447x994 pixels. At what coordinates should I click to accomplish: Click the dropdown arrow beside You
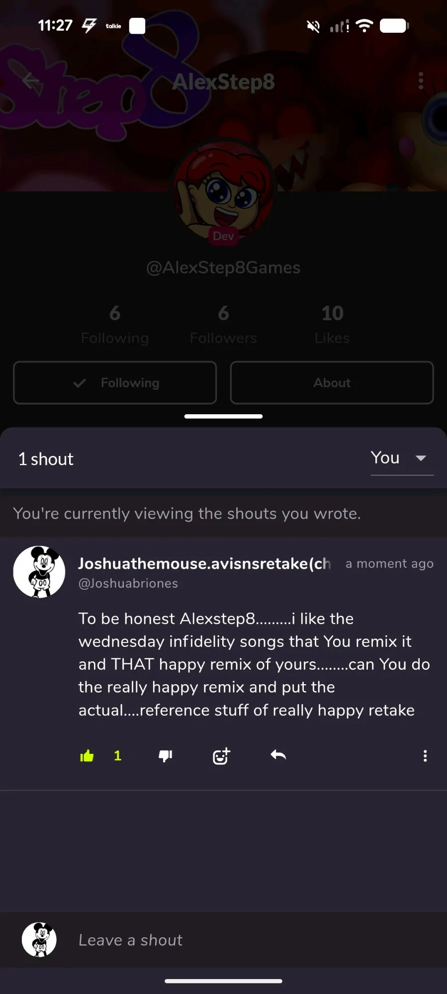pyautogui.click(x=421, y=458)
